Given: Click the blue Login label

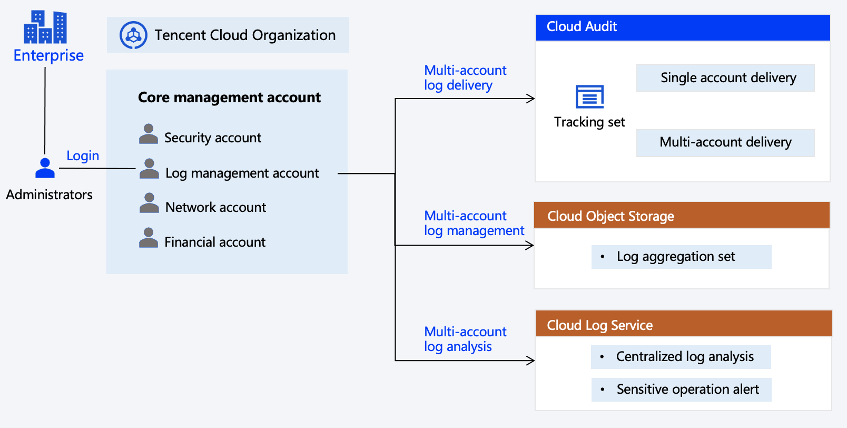Looking at the screenshot, I should [83, 156].
